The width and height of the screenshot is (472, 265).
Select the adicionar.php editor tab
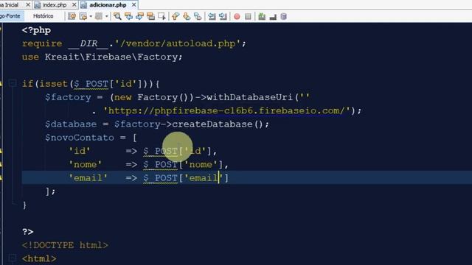[108, 5]
